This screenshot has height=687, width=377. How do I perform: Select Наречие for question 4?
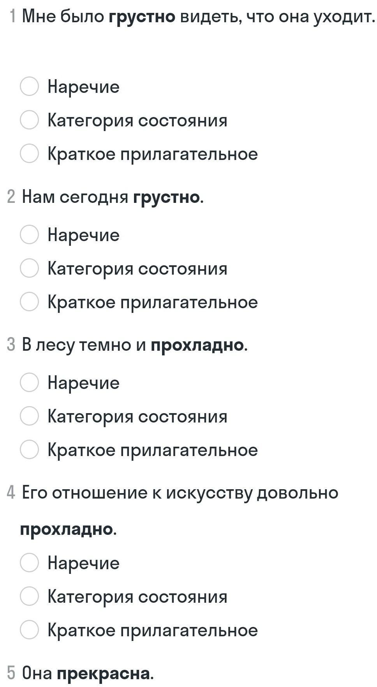(29, 563)
